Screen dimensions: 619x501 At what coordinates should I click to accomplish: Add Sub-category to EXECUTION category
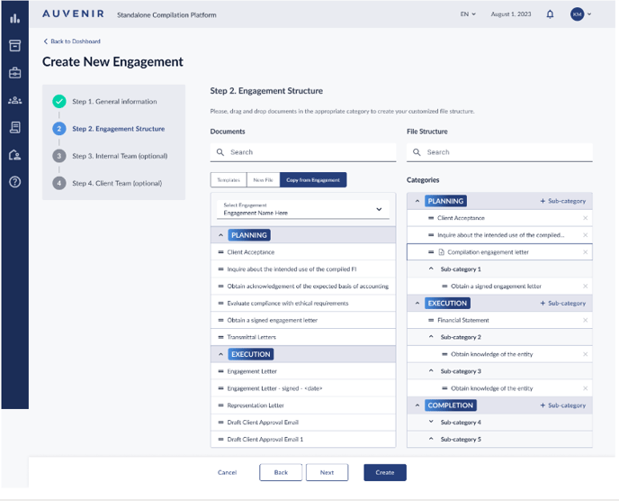(x=562, y=304)
